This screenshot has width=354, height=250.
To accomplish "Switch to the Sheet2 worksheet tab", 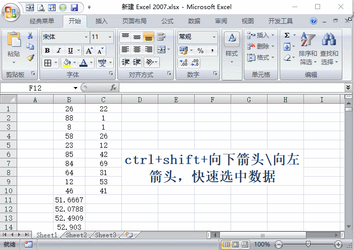I will click(x=76, y=235).
